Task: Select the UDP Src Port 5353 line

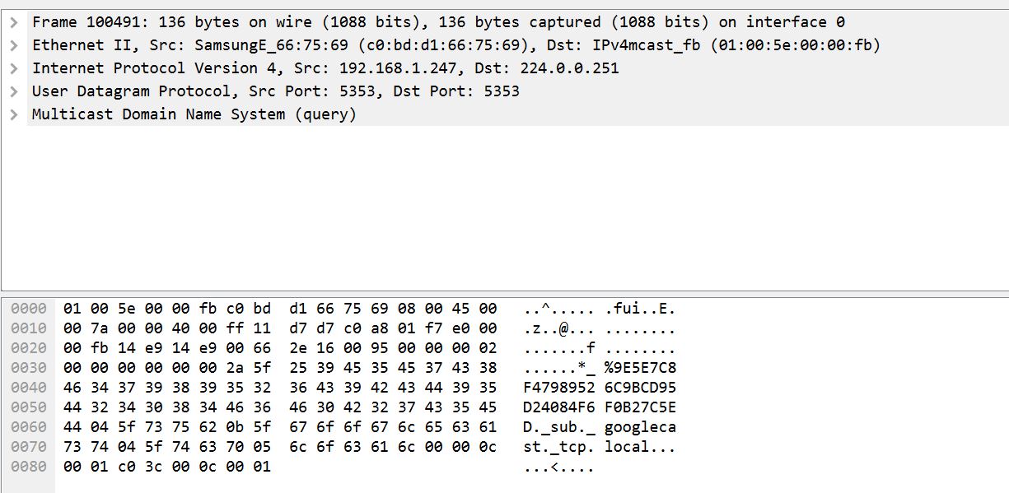Action: [517, 91]
